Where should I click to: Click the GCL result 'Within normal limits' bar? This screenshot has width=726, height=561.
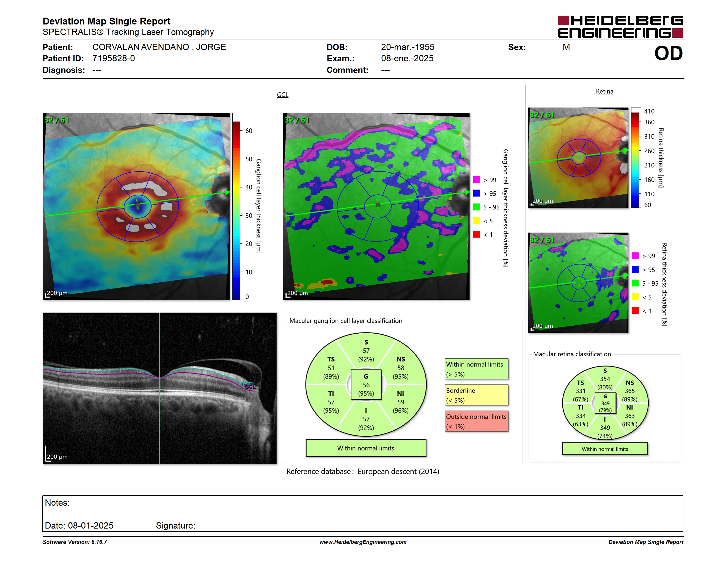click(366, 448)
